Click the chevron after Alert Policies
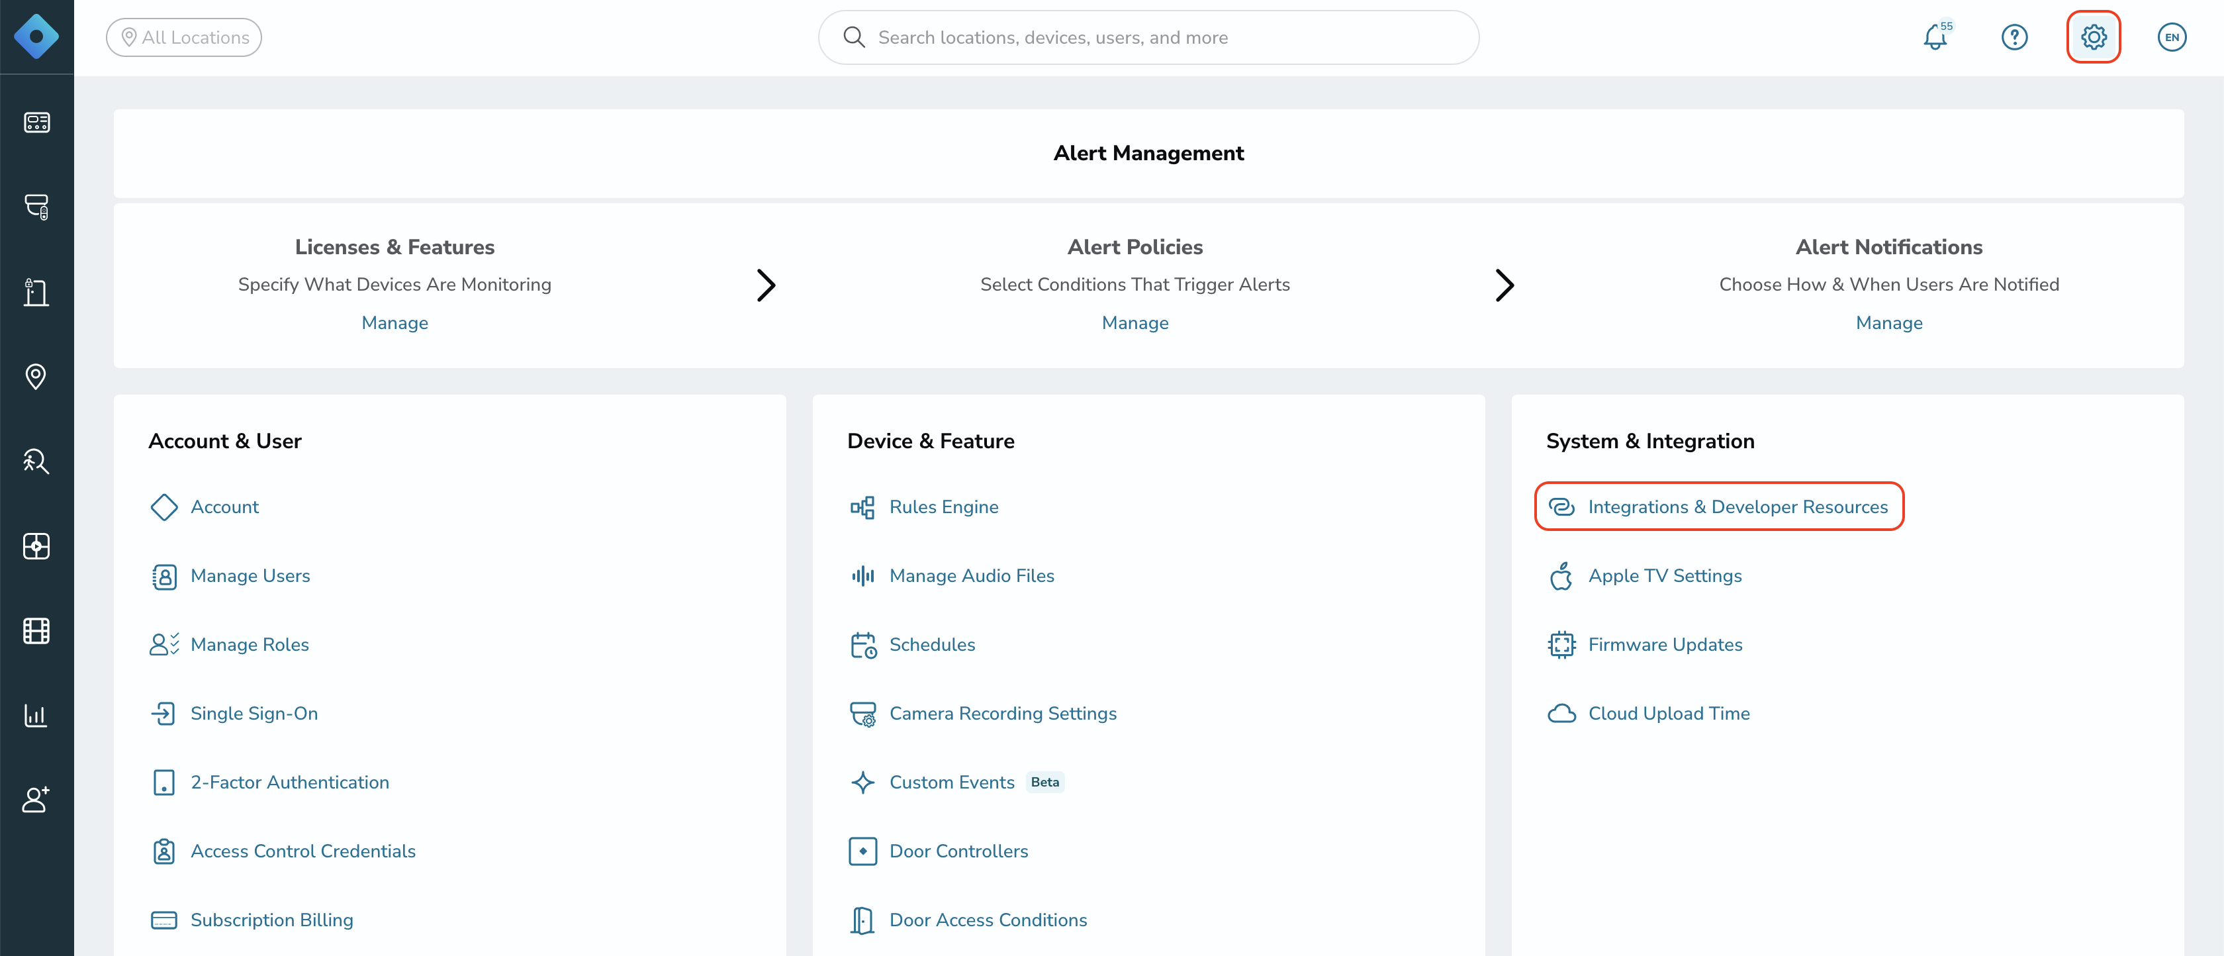The image size is (2224, 956). 1504,285
